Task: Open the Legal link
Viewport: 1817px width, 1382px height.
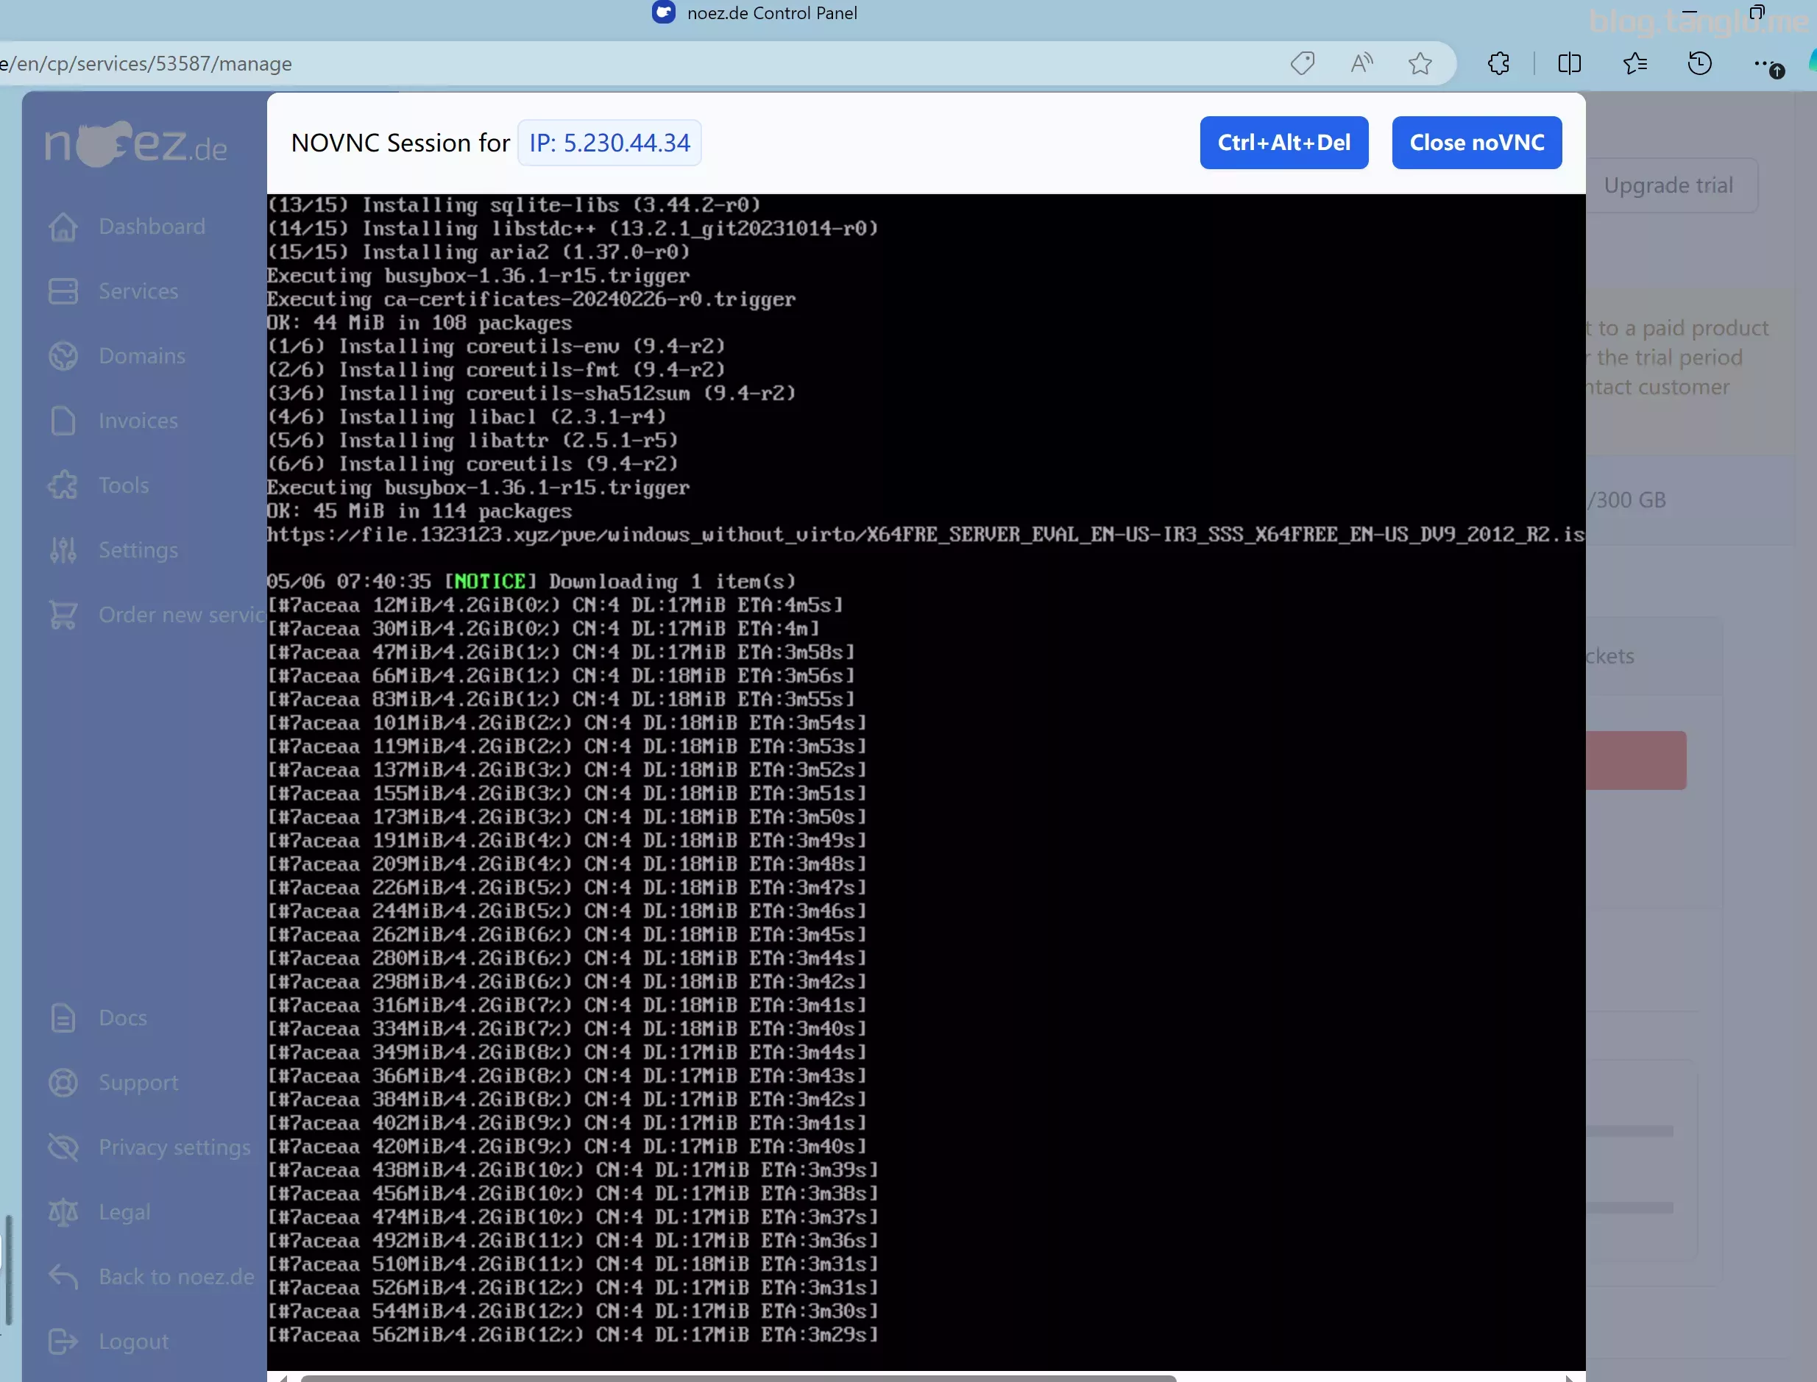Action: pyautogui.click(x=124, y=1213)
